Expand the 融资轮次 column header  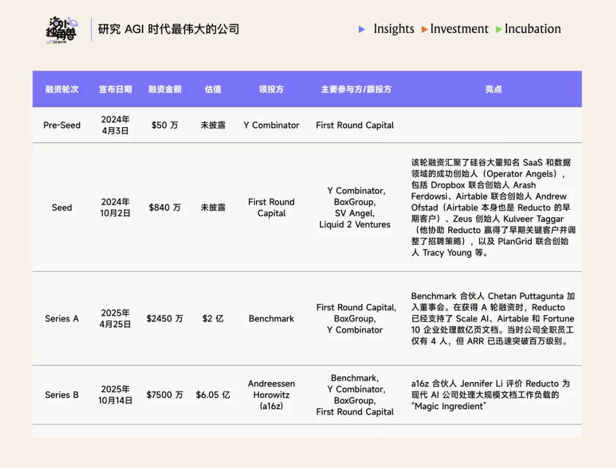[62, 89]
